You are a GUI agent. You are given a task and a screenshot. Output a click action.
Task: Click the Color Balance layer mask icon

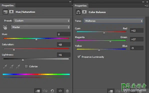[84, 12]
